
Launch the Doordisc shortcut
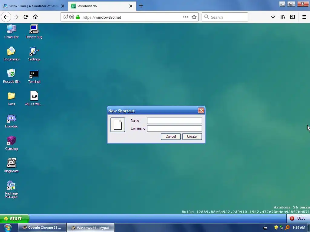[x=11, y=121]
